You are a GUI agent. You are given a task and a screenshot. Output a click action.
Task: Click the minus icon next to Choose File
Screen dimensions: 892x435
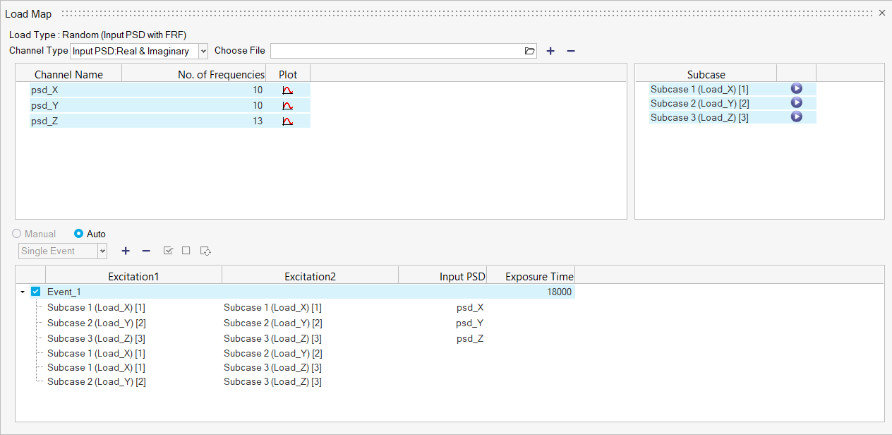[x=571, y=51]
